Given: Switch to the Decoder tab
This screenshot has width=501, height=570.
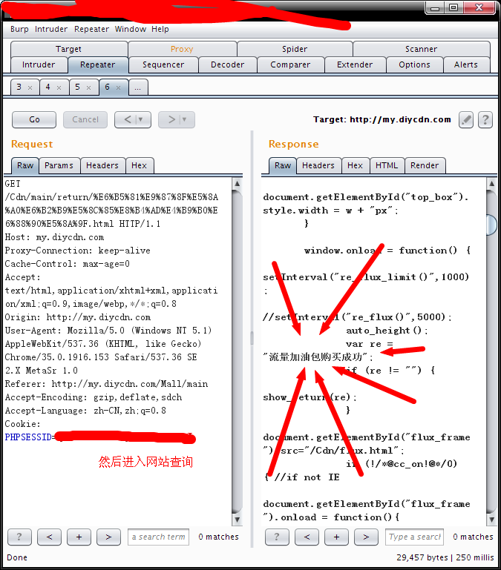Looking at the screenshot, I should [x=228, y=64].
